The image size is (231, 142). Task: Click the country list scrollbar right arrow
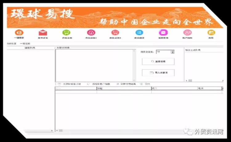point(52,131)
